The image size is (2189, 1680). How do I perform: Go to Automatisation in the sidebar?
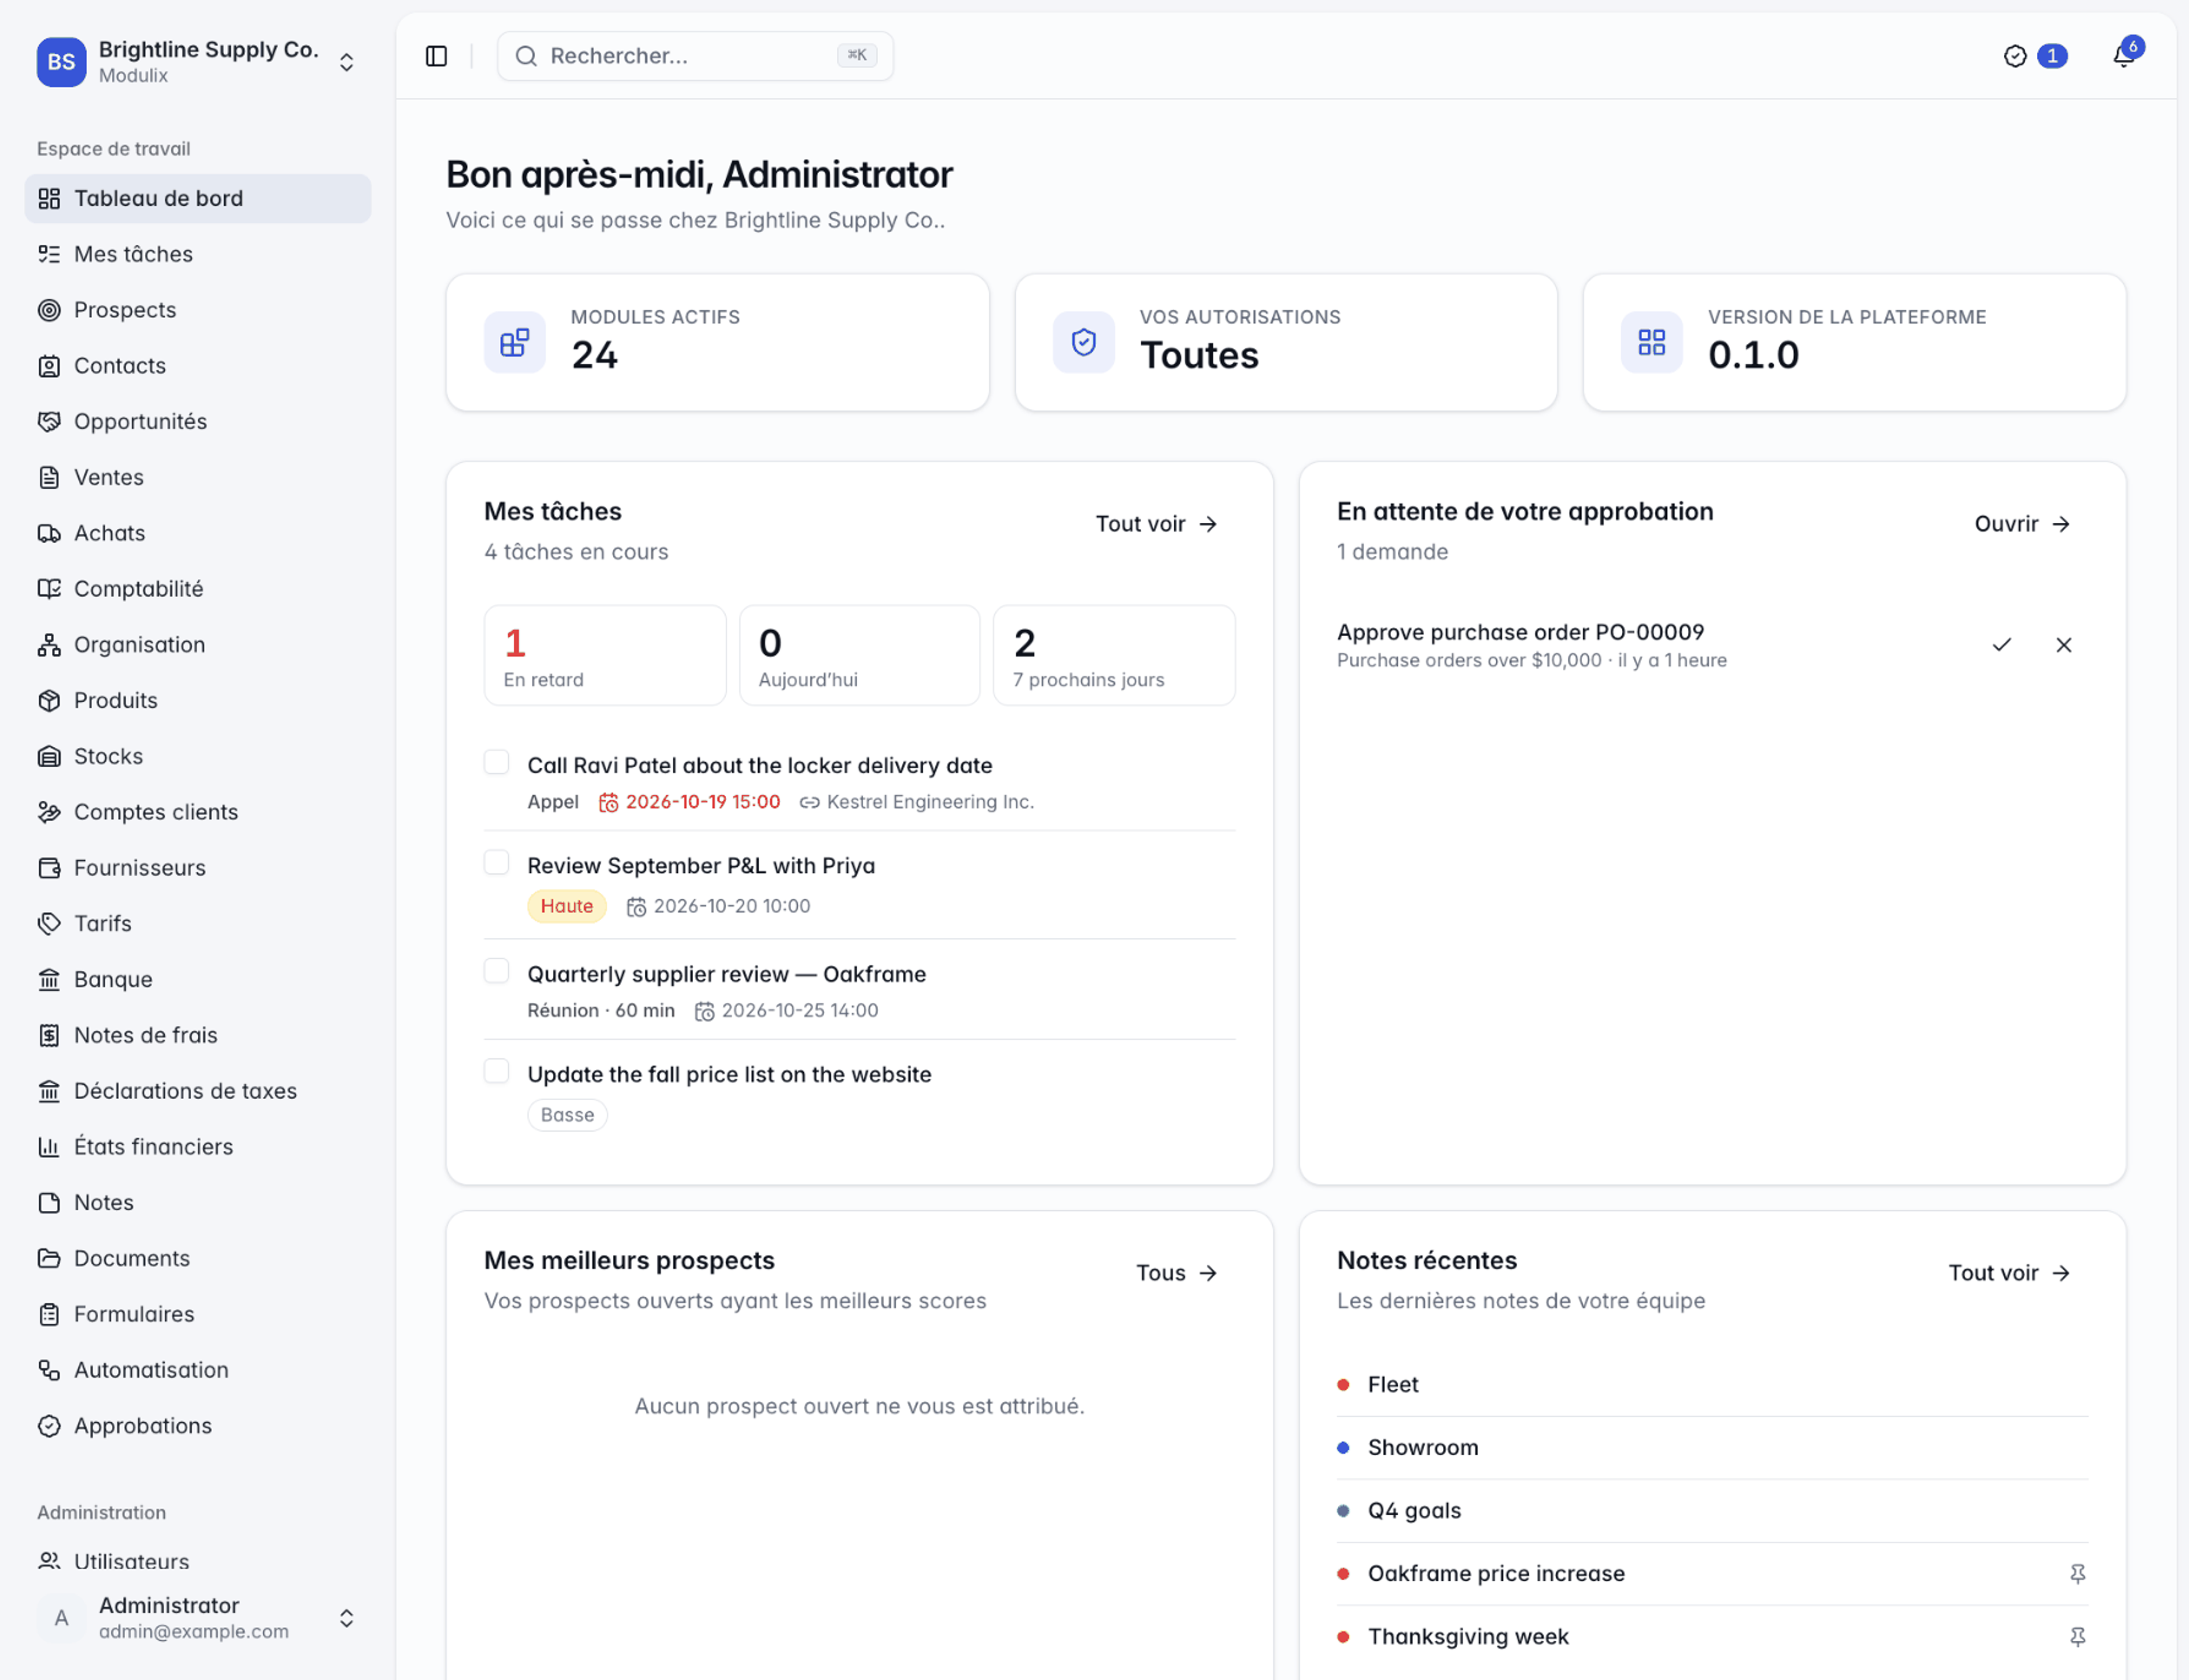point(198,1370)
